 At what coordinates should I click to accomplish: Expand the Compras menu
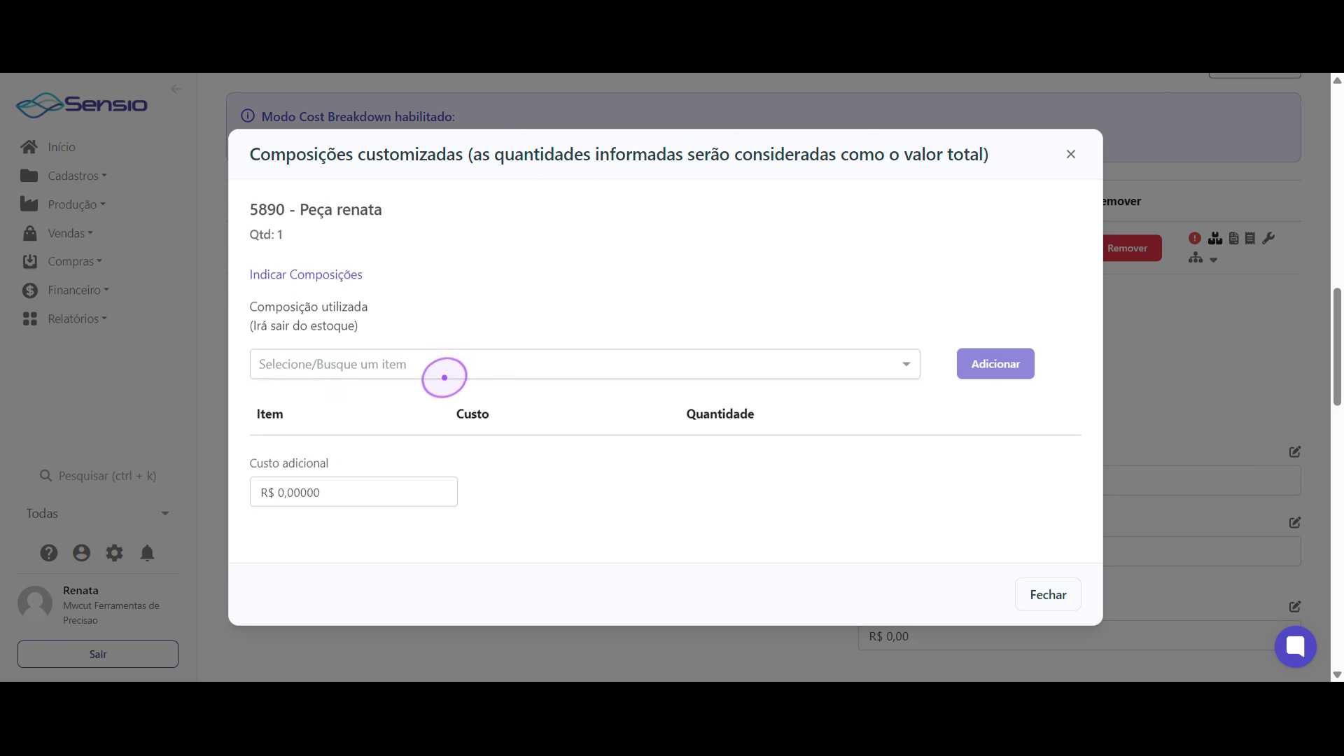click(75, 262)
